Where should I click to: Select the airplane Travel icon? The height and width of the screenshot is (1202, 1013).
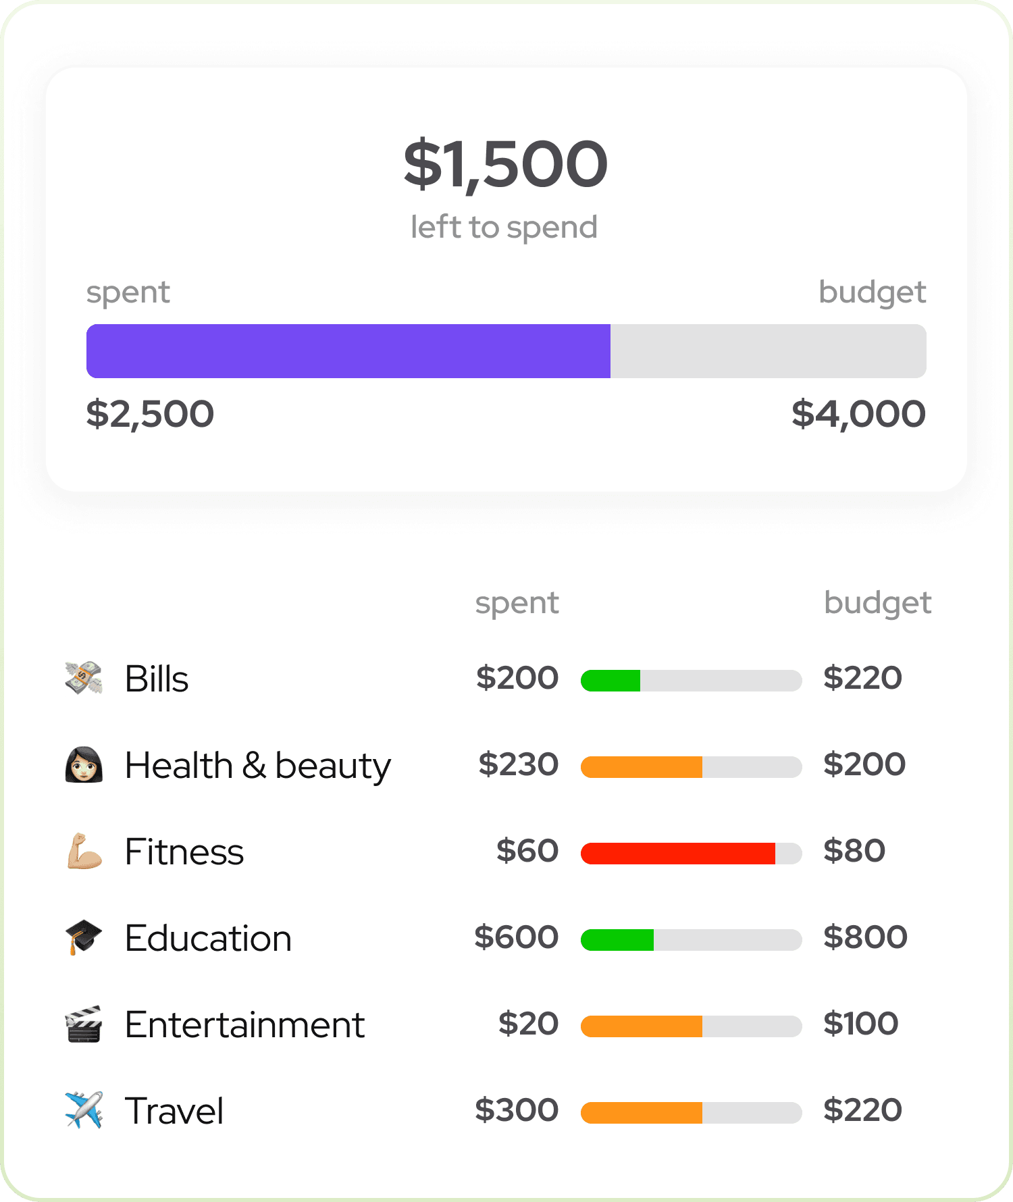click(x=84, y=1110)
